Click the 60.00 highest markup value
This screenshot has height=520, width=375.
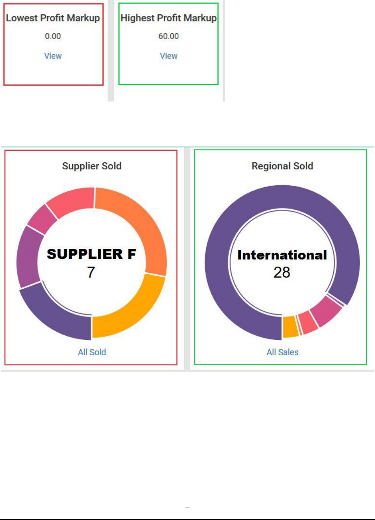168,36
